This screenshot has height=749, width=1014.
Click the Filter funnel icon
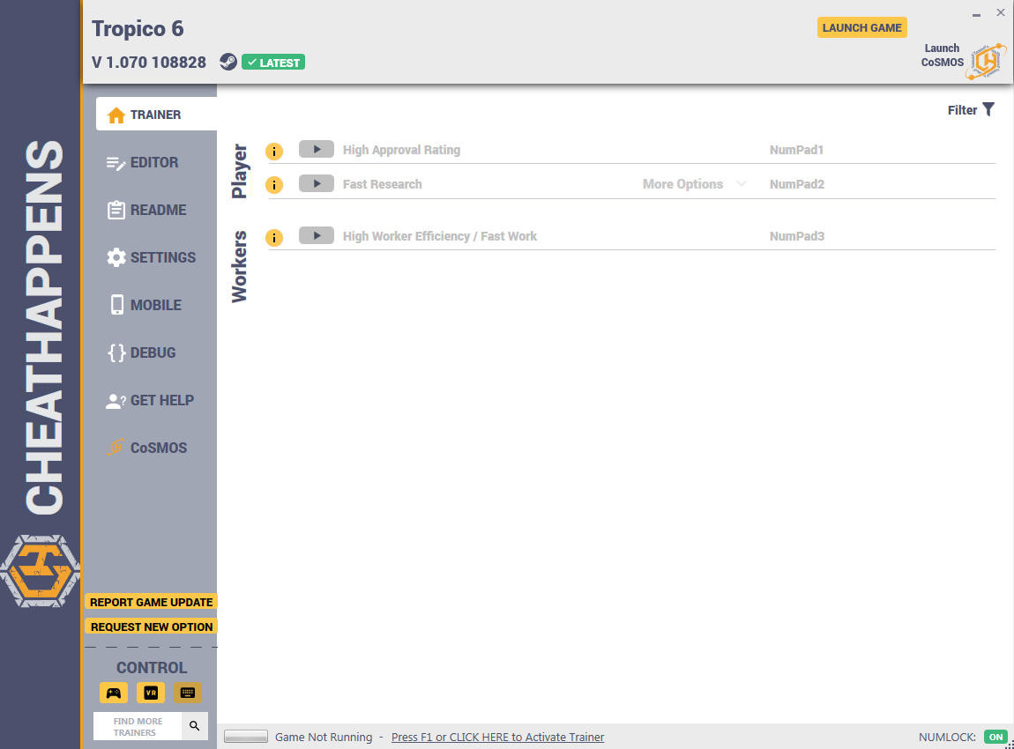pyautogui.click(x=988, y=110)
